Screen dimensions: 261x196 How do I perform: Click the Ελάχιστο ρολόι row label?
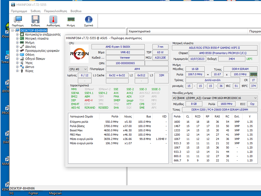pyautogui.click(x=79, y=122)
